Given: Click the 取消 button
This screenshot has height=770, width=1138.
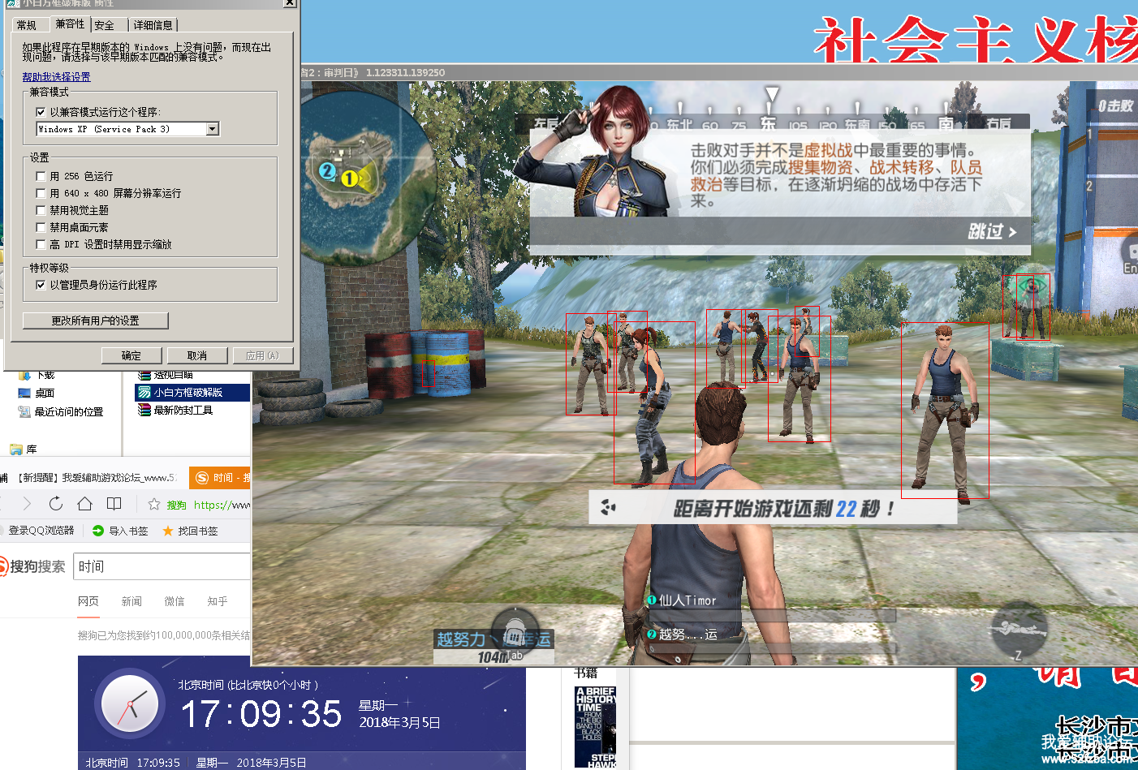Looking at the screenshot, I should click(197, 355).
